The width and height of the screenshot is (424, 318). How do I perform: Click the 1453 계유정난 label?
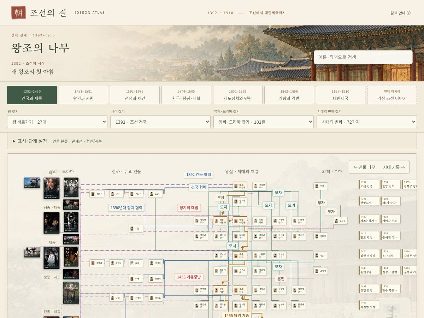coord(189,277)
